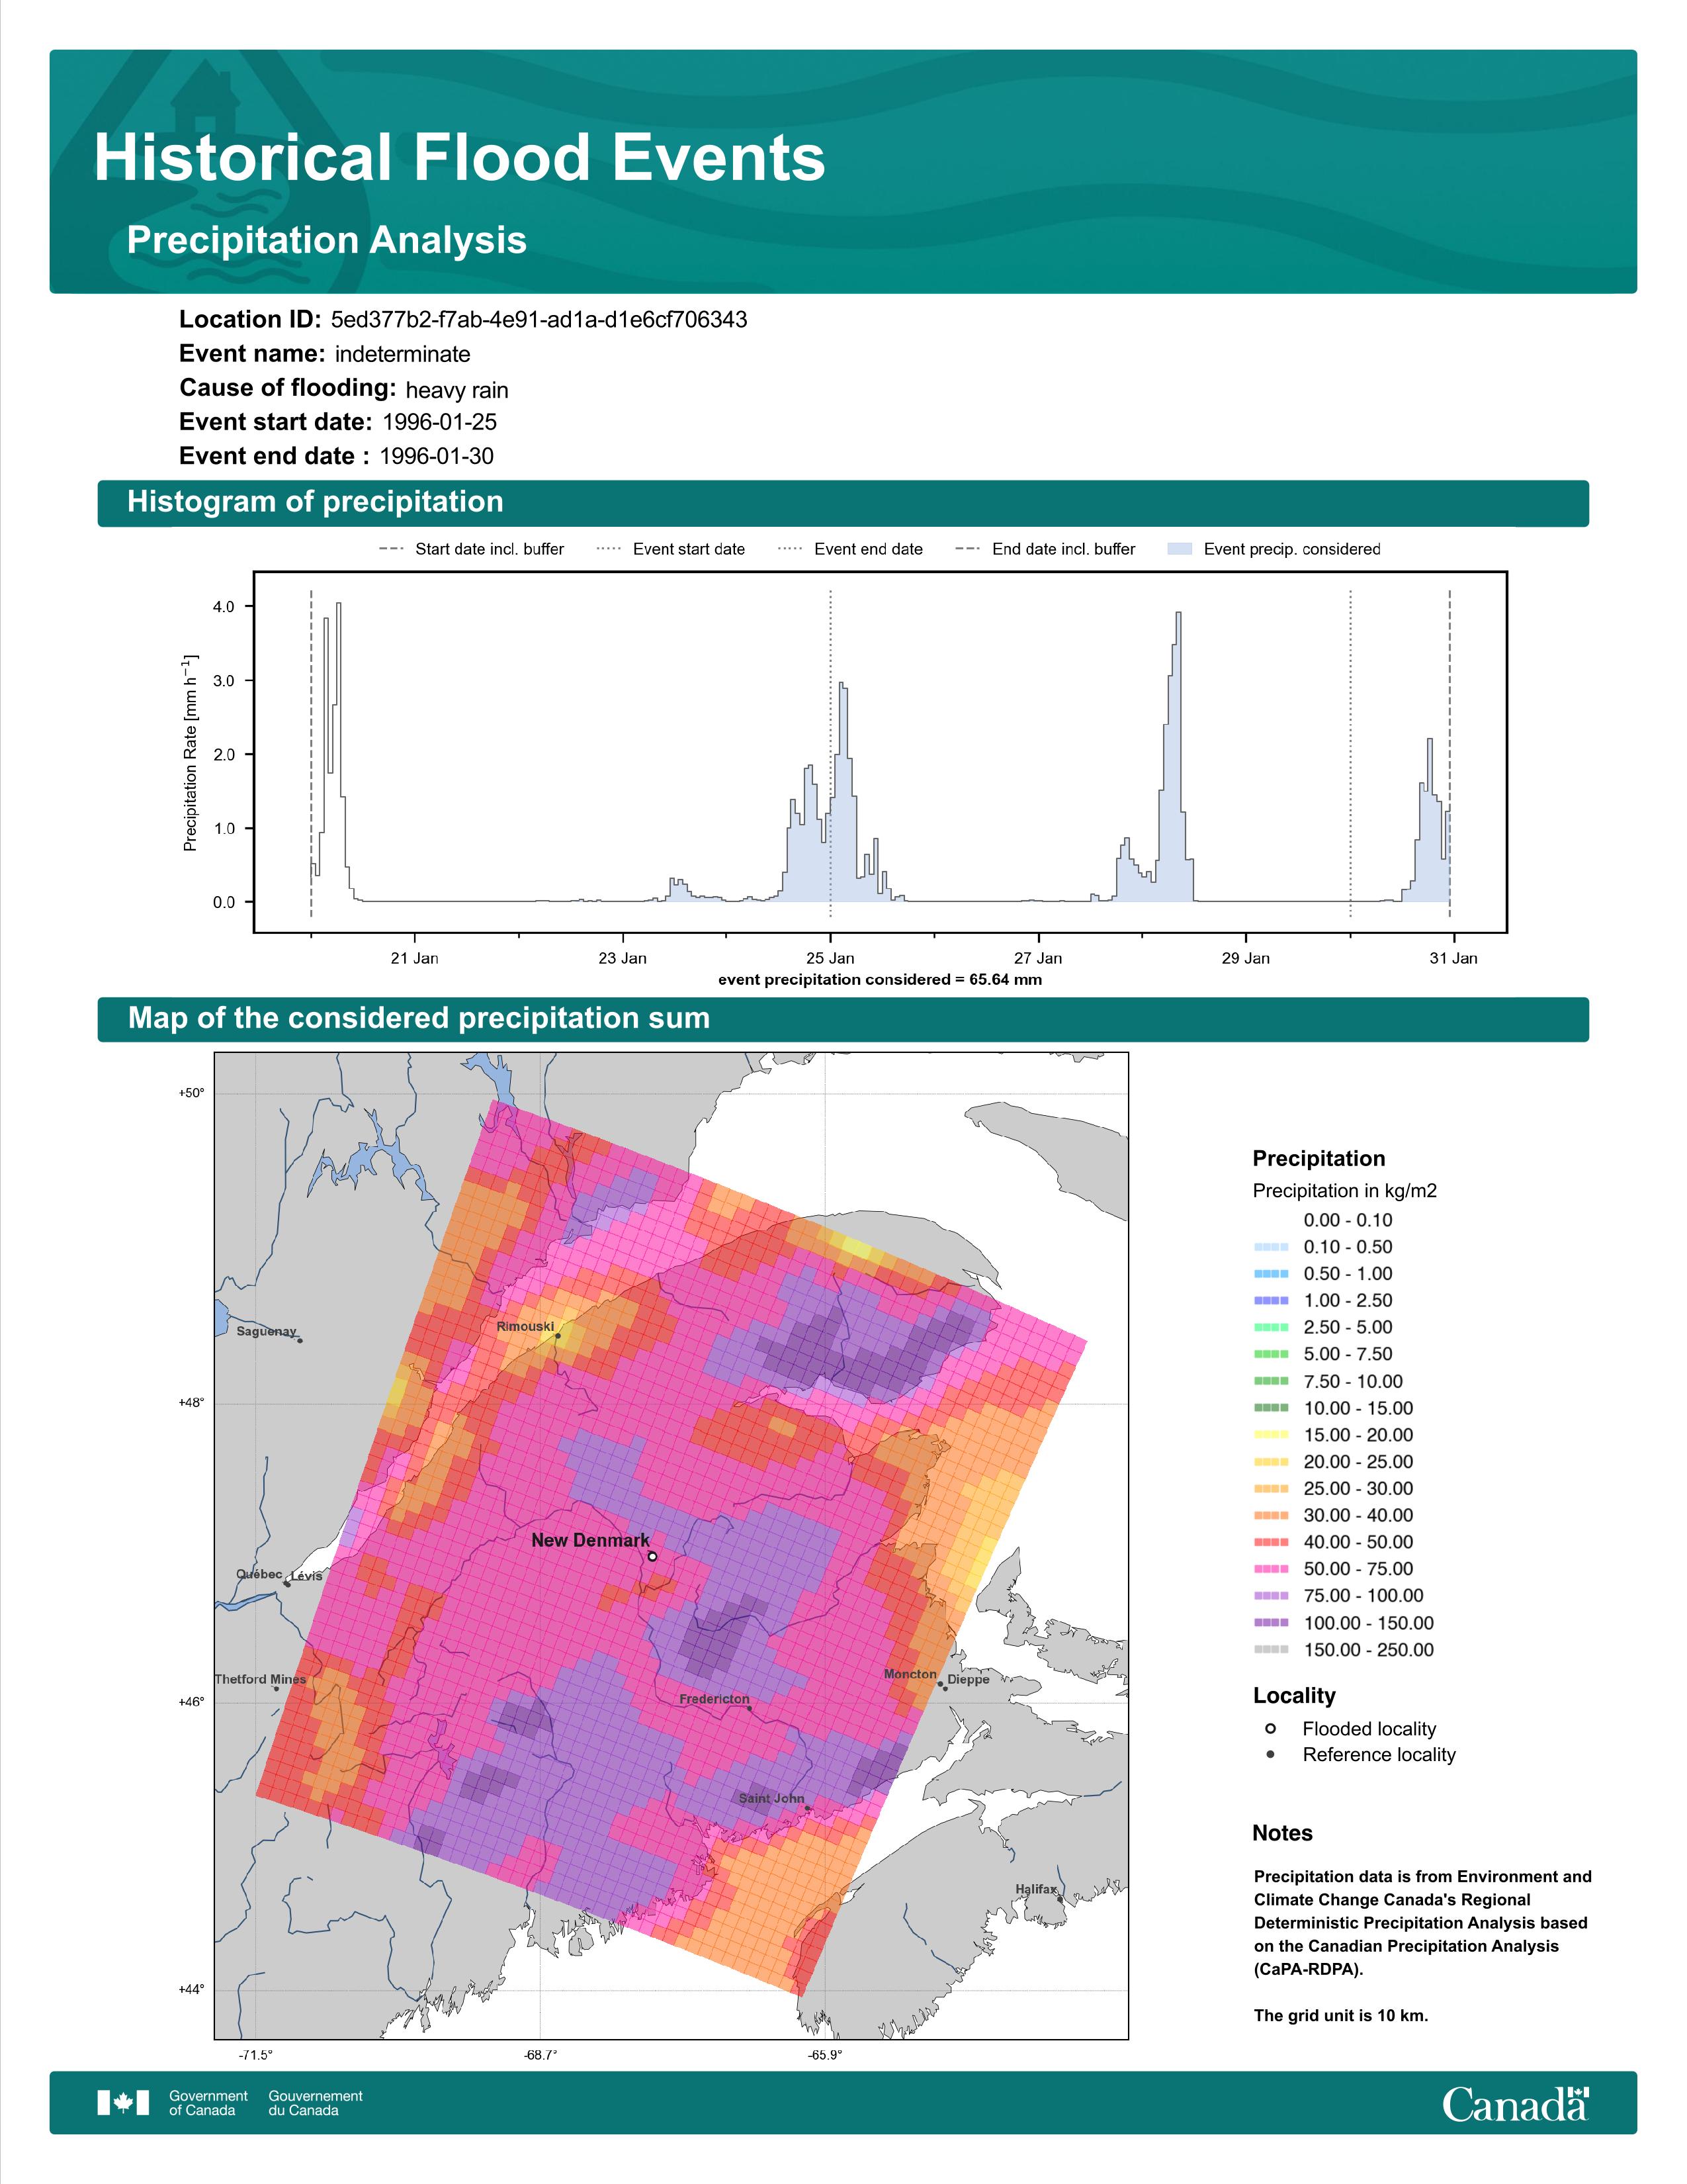Click the 1.00 - 2.50 legend color swatch

click(1270, 1300)
